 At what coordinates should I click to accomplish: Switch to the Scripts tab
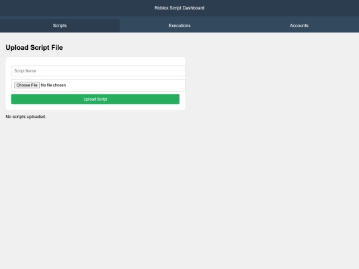(60, 26)
